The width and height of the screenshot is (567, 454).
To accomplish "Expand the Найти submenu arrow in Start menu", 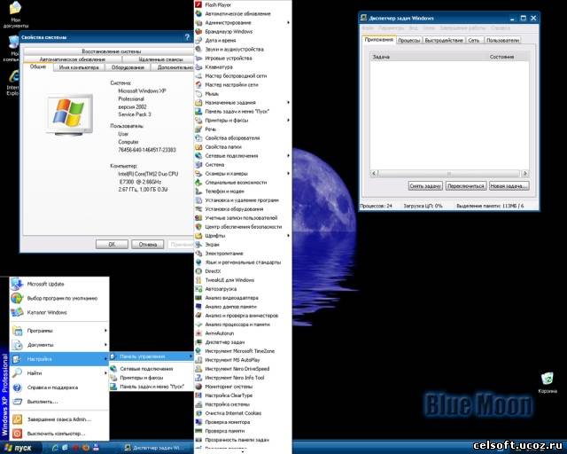I will click(x=105, y=373).
